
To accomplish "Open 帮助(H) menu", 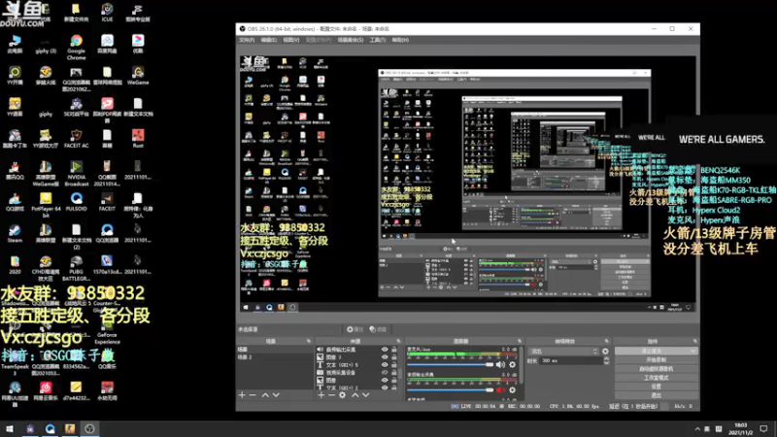I will point(400,40).
